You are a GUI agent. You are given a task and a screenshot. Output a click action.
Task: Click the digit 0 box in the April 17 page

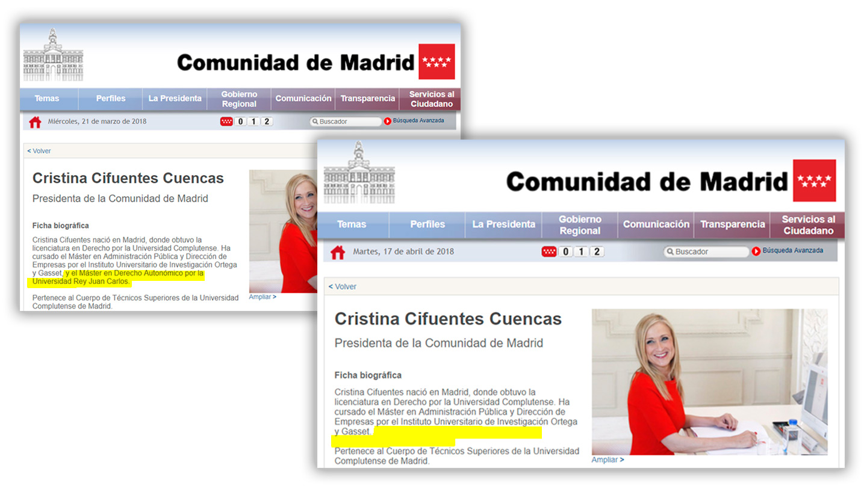click(565, 252)
